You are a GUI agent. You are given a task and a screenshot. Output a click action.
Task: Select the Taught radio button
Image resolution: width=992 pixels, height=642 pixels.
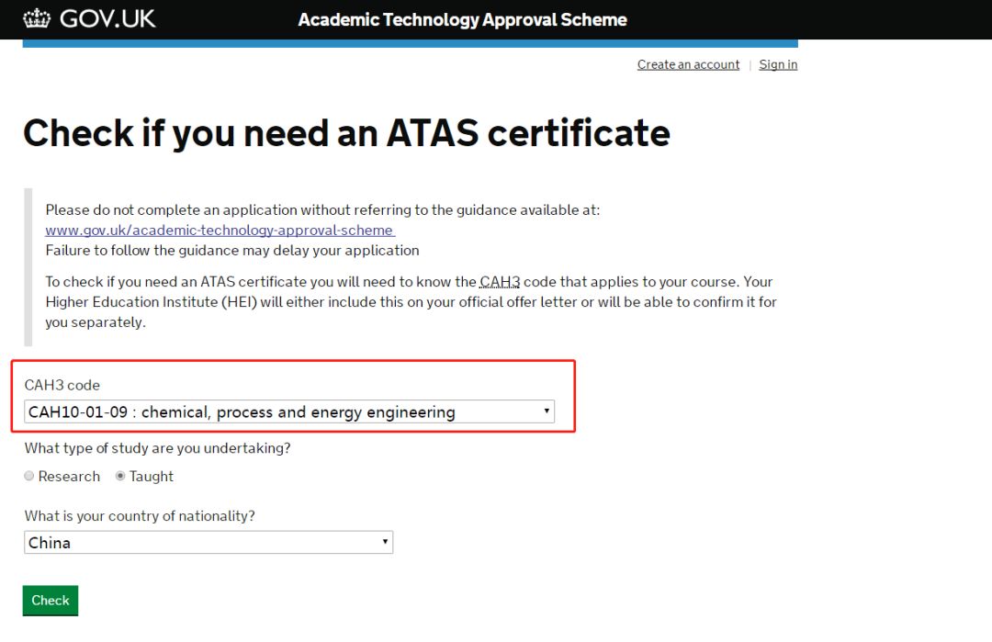(x=120, y=476)
